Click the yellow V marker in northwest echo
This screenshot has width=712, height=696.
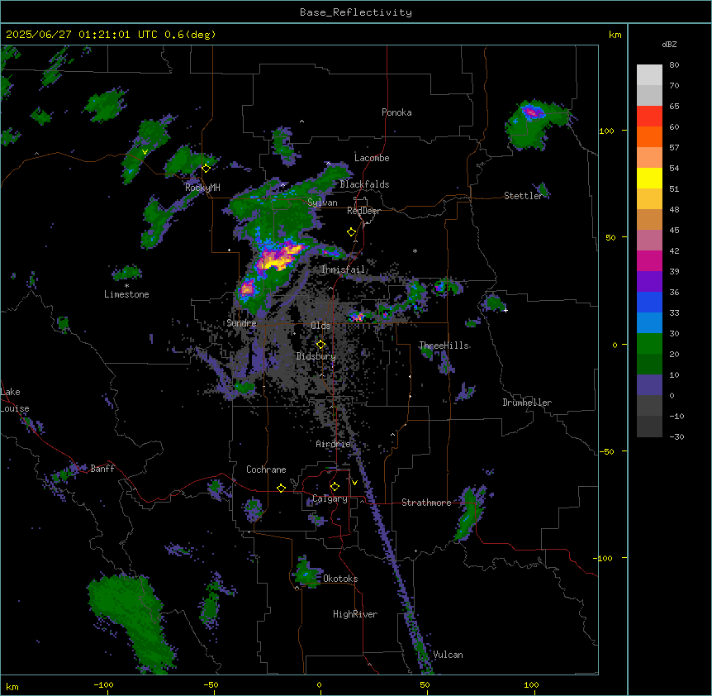145,152
